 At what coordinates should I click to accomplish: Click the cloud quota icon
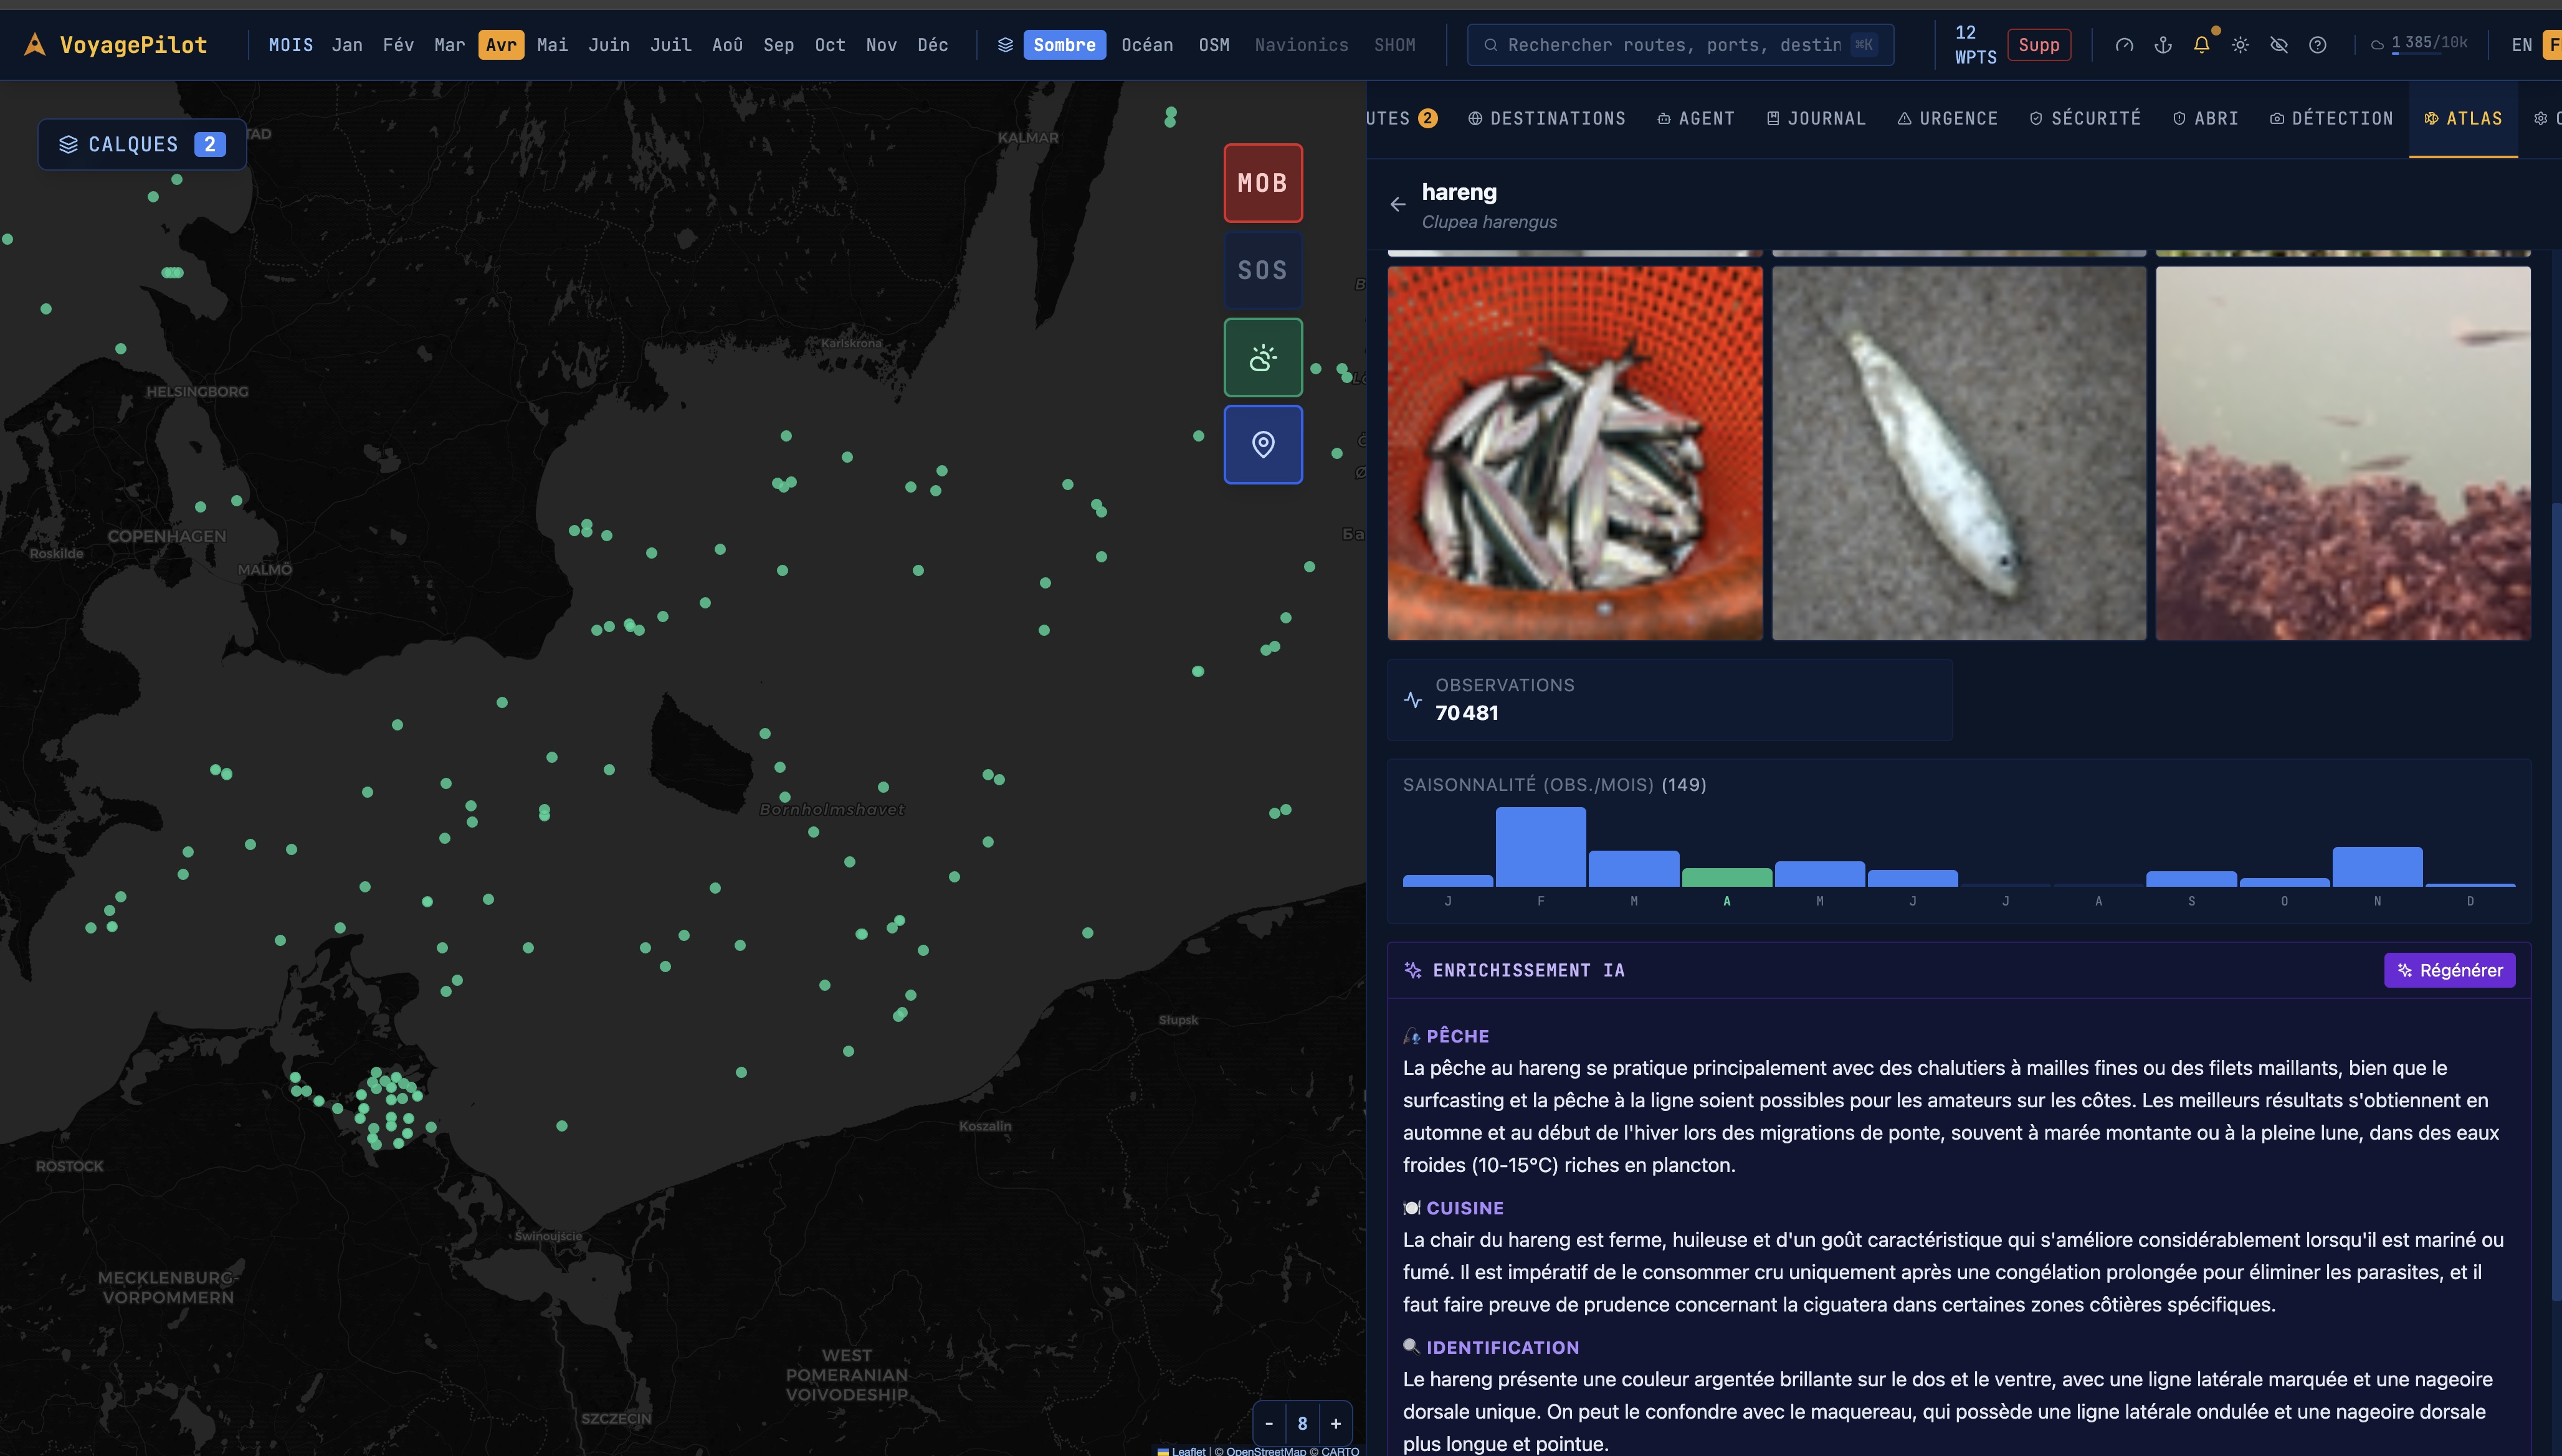pyautogui.click(x=2377, y=44)
